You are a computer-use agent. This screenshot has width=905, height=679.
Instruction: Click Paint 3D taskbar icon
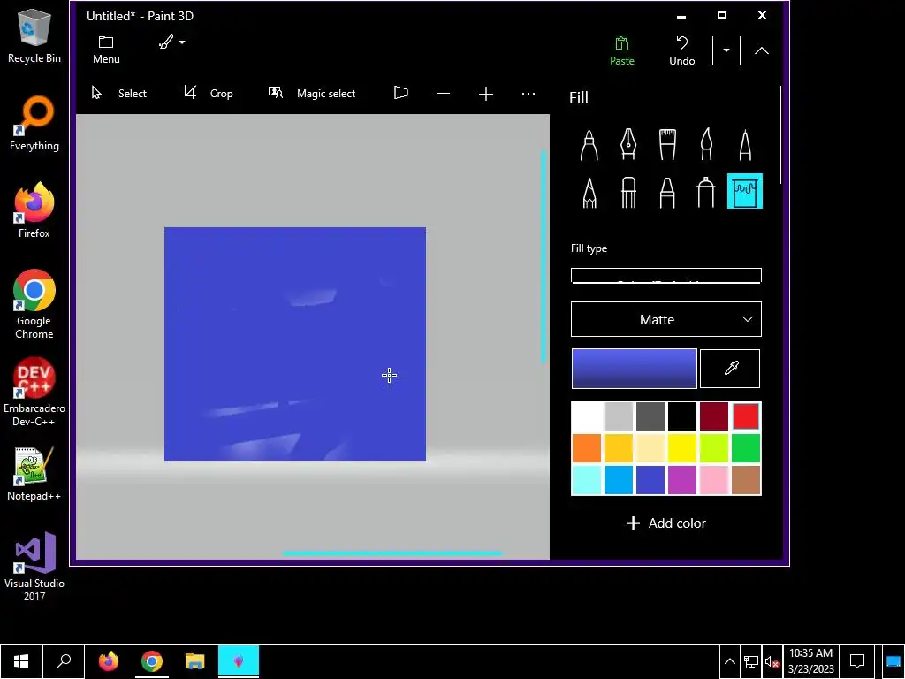pyautogui.click(x=239, y=661)
